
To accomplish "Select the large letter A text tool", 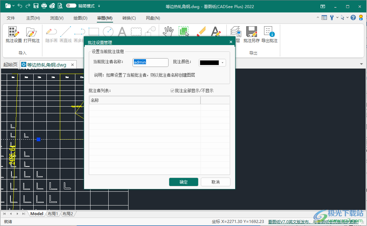I will coord(122,32).
